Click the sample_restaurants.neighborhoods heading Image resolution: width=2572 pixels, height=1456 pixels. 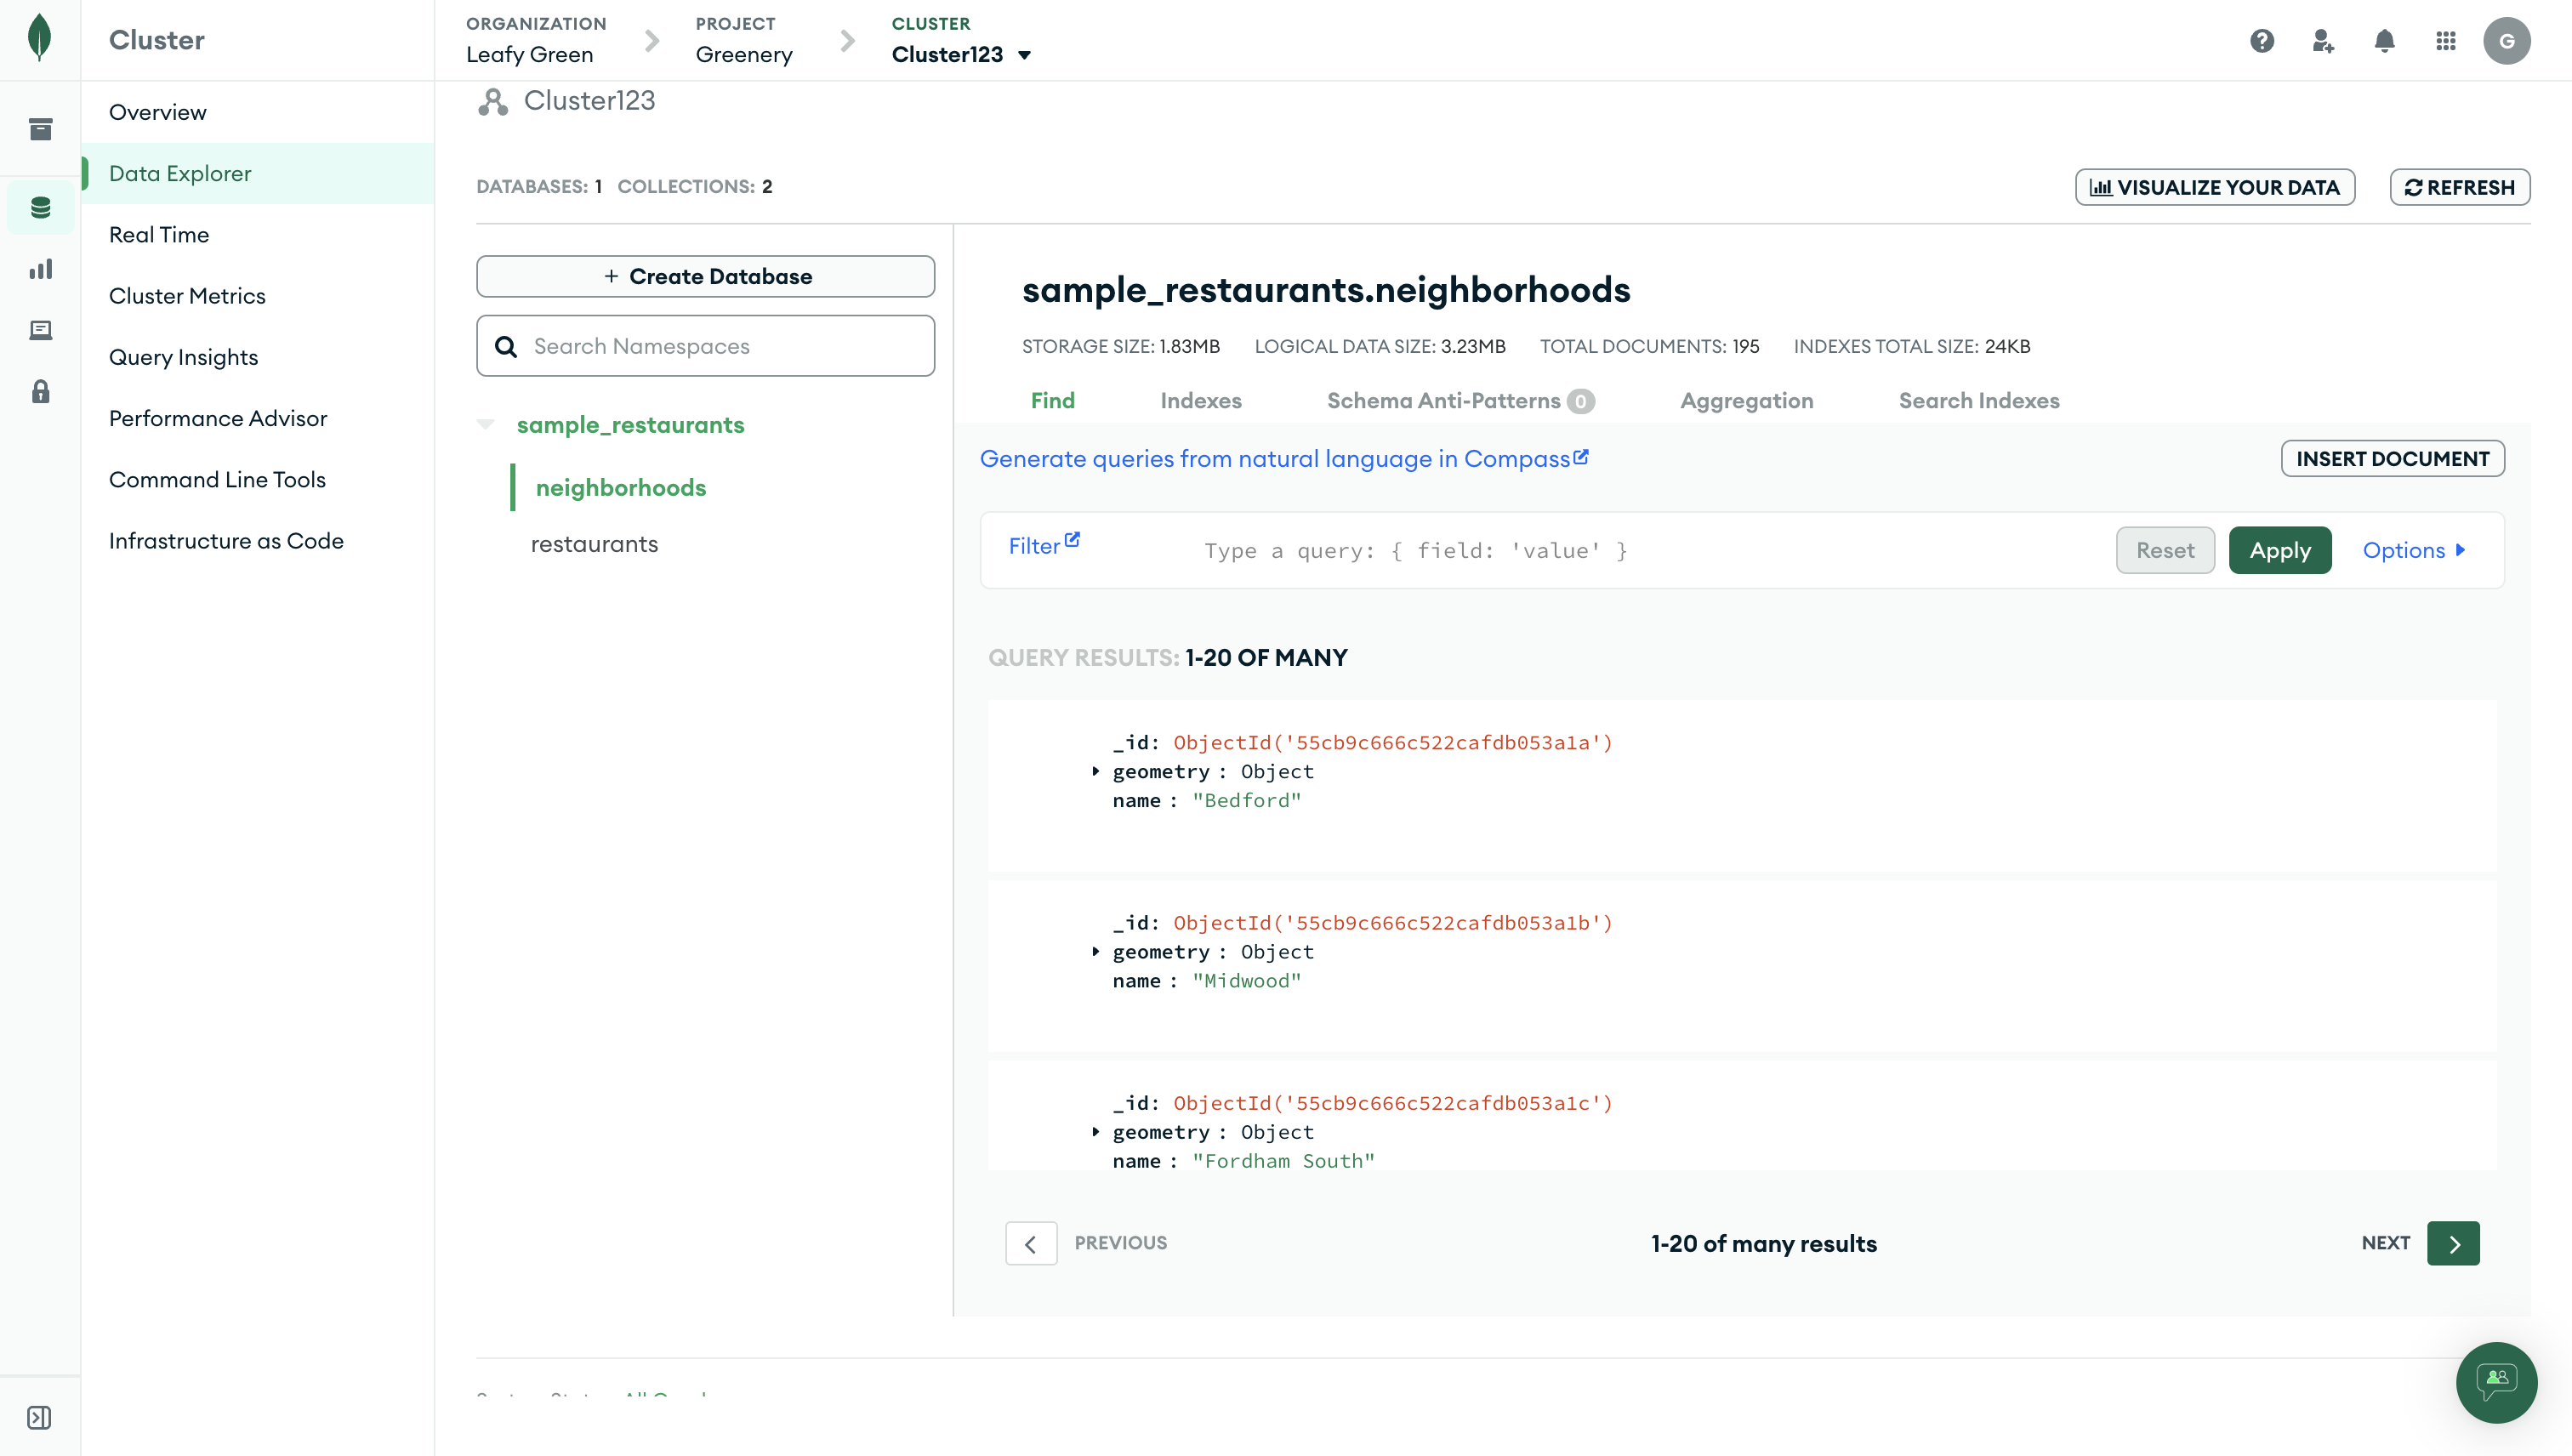(1326, 289)
